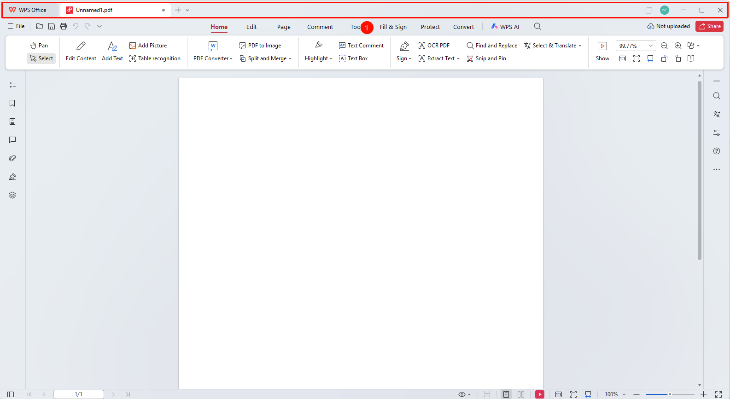This screenshot has height=399, width=730.
Task: Run OCR PDF
Action: [x=434, y=46]
